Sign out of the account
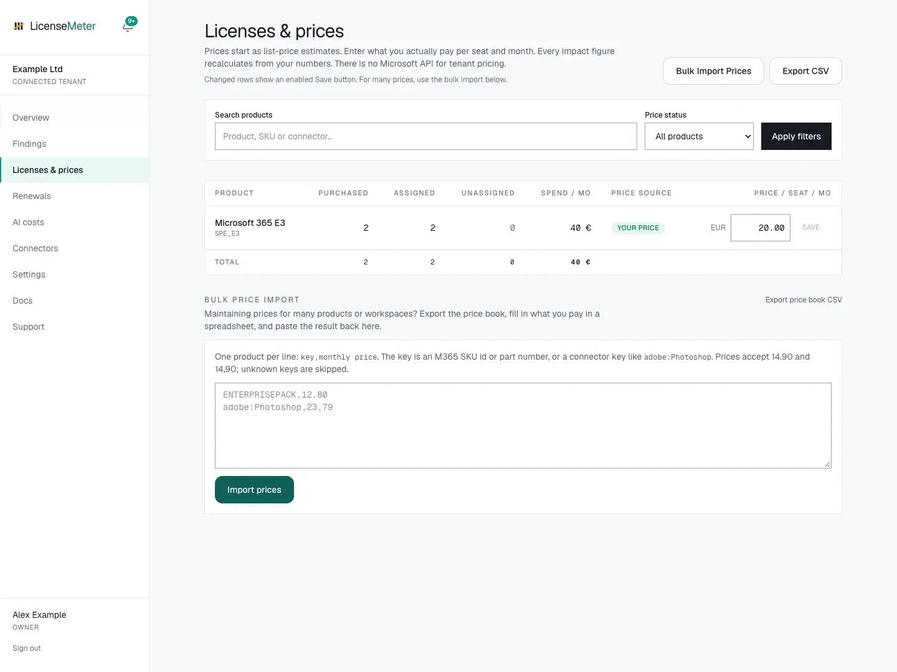Image resolution: width=897 pixels, height=672 pixels. point(27,648)
